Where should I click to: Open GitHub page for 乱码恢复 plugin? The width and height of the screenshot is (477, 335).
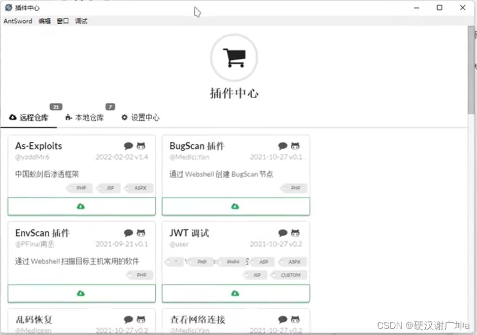141,319
